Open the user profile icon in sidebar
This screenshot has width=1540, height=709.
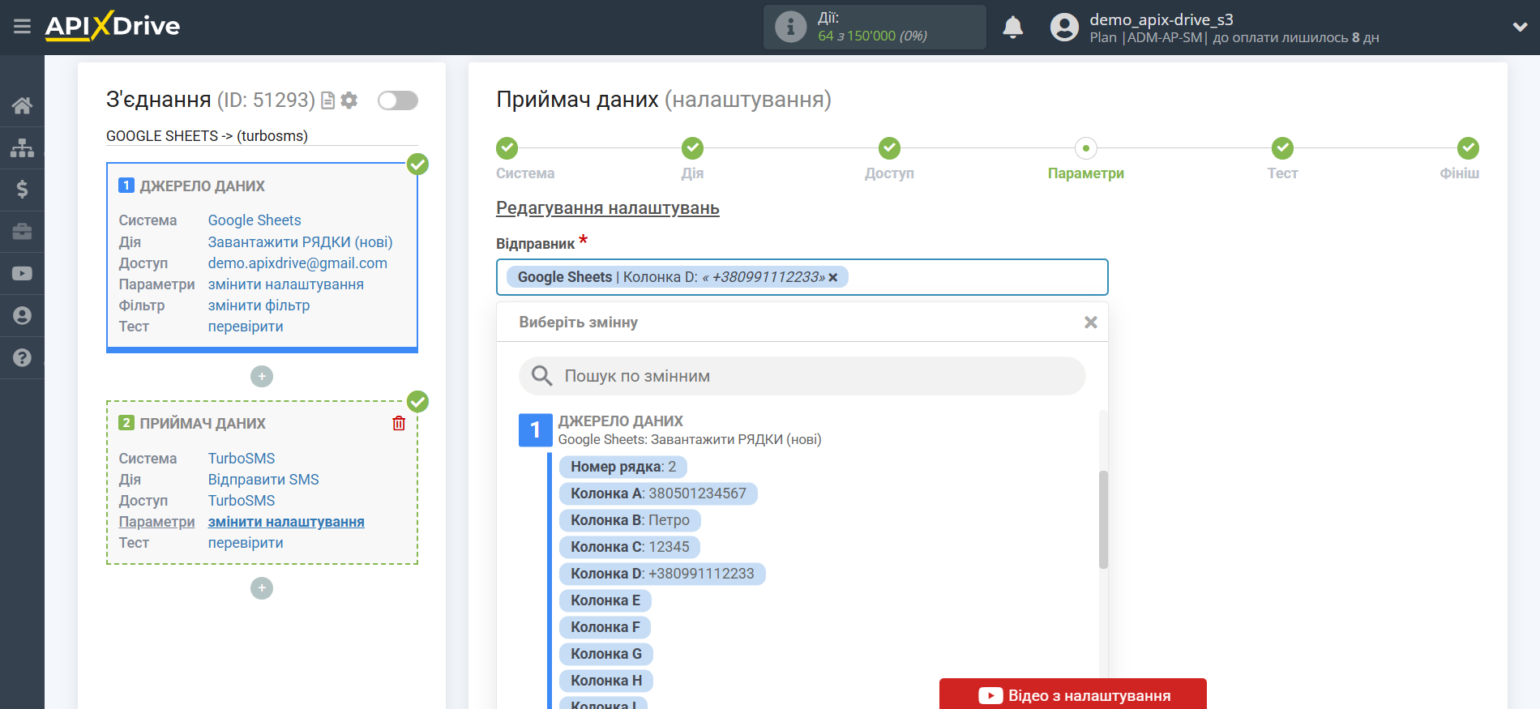tap(22, 316)
